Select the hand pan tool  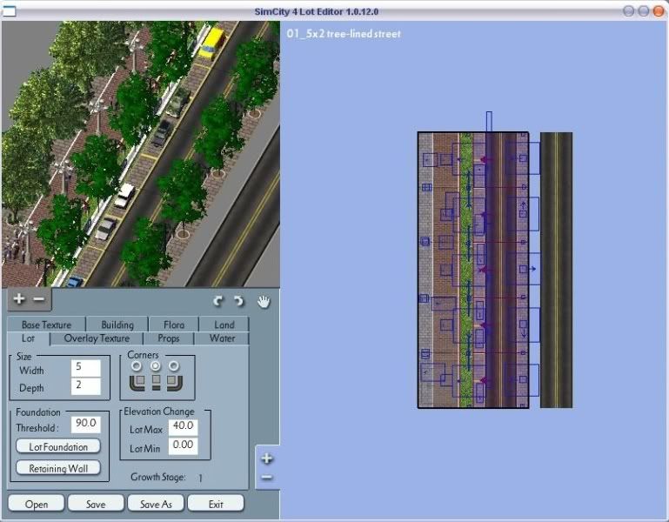[x=264, y=301]
